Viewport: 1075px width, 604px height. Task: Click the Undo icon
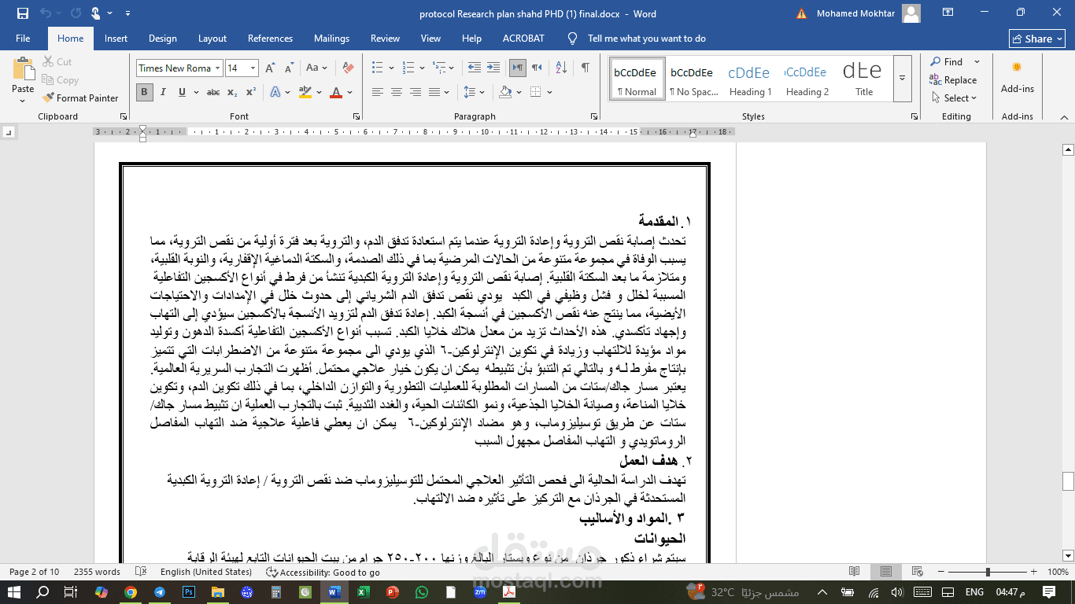click(x=46, y=13)
